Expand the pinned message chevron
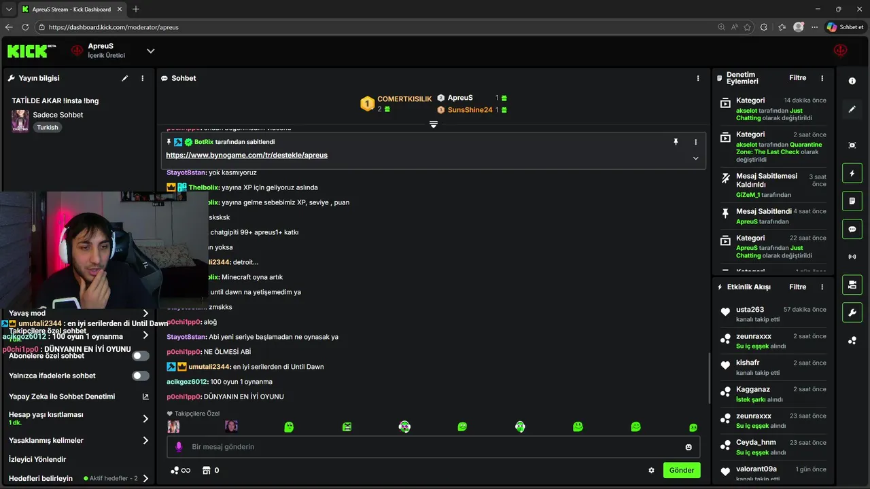 [695, 158]
